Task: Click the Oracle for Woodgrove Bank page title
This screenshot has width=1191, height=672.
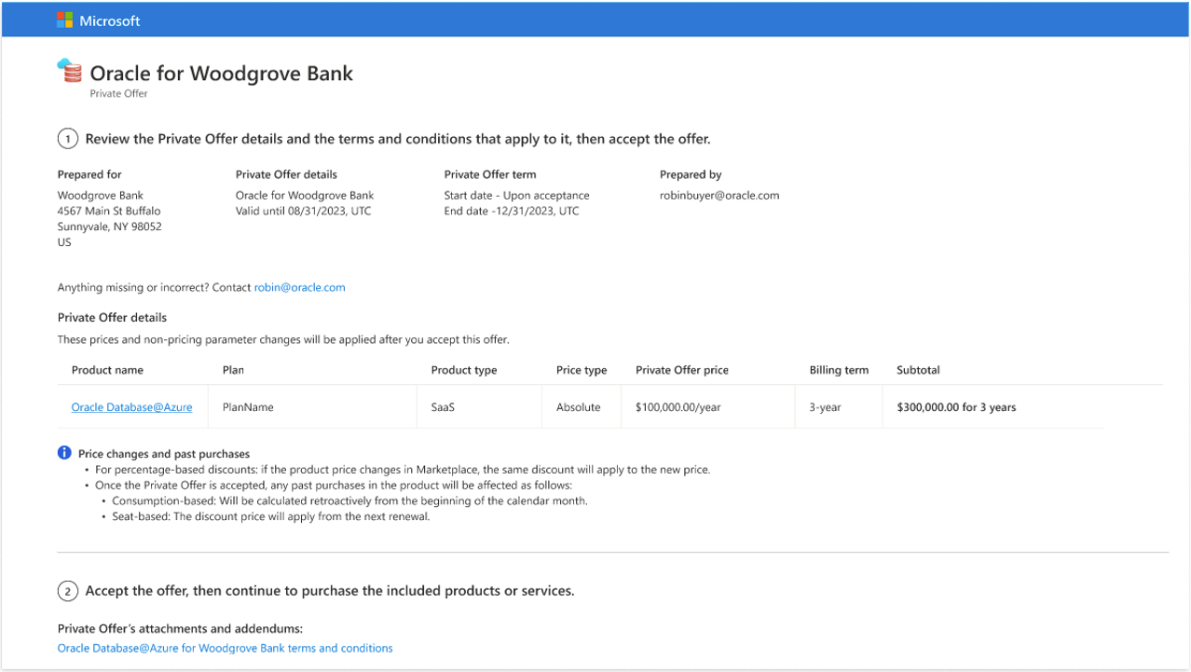Action: (221, 73)
